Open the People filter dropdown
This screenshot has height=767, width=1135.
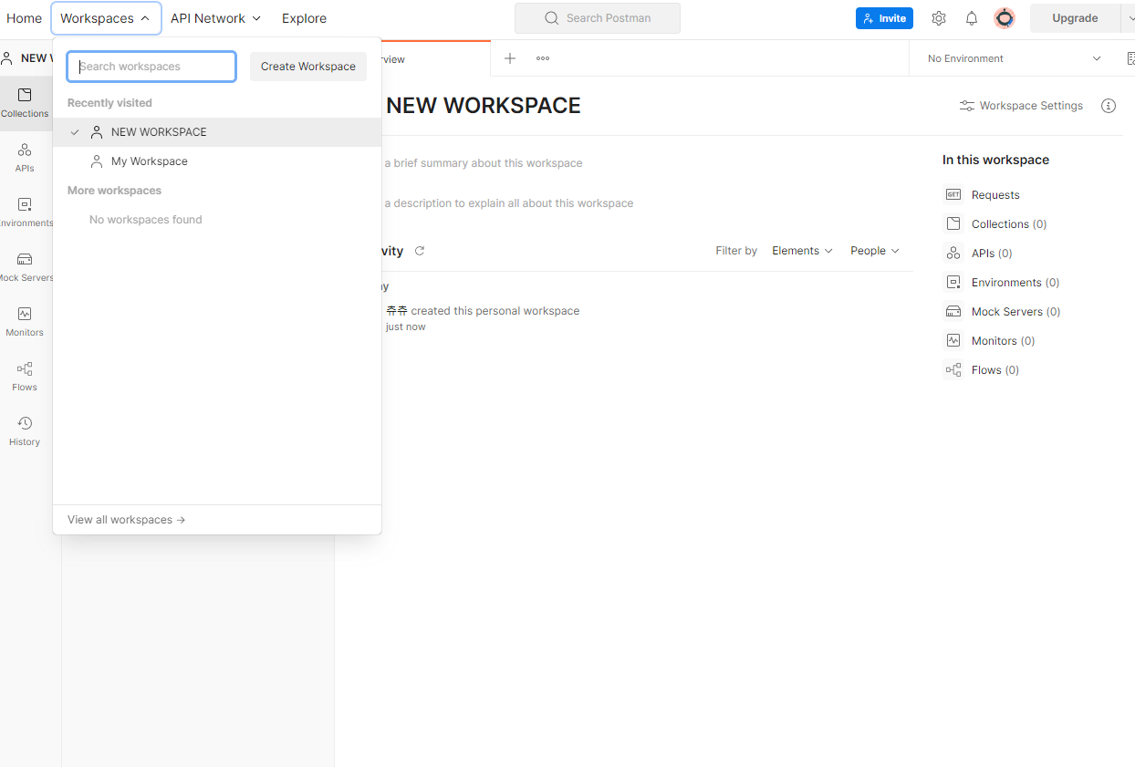click(875, 251)
